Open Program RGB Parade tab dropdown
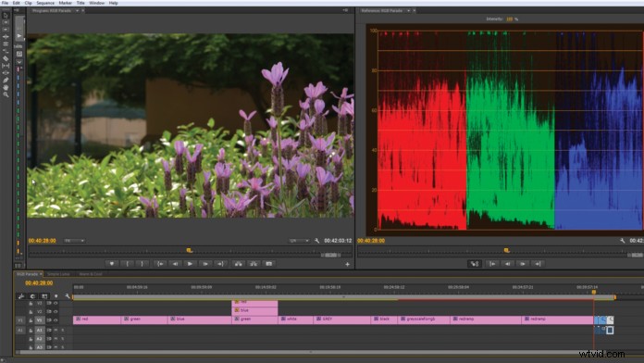Viewport: 644px width, 363px height. pos(77,10)
